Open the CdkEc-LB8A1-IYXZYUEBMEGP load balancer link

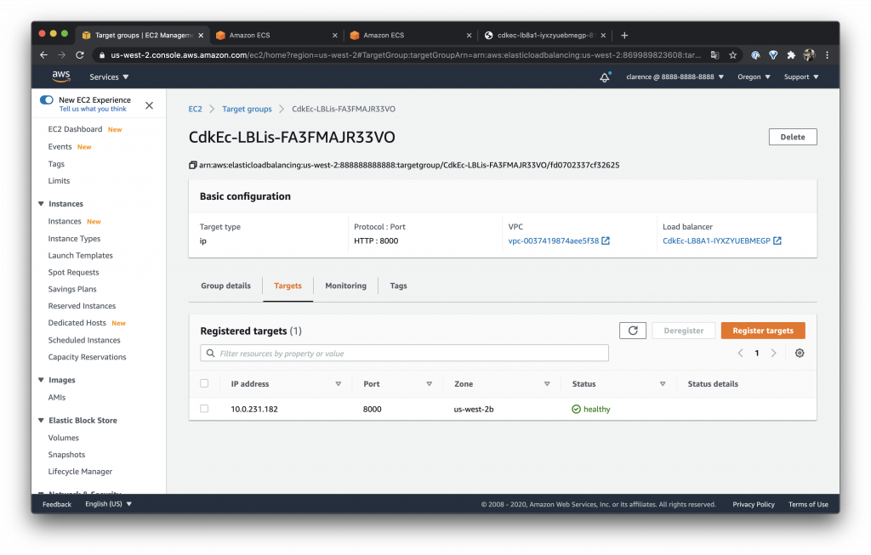click(x=716, y=241)
